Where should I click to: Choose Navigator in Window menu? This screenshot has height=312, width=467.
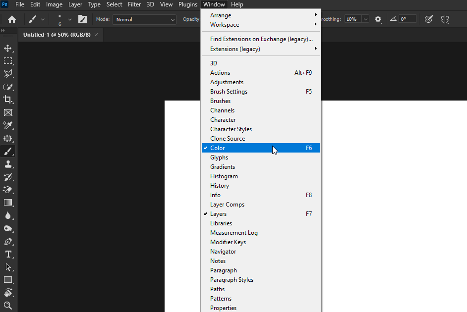coord(261,251)
